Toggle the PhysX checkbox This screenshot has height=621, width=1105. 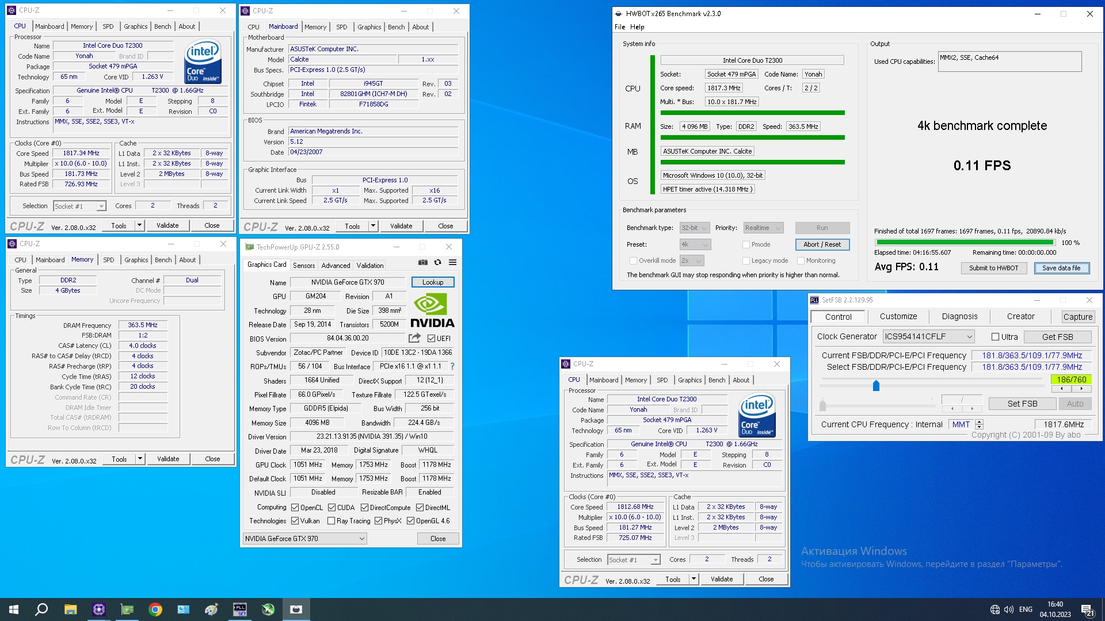tap(378, 521)
